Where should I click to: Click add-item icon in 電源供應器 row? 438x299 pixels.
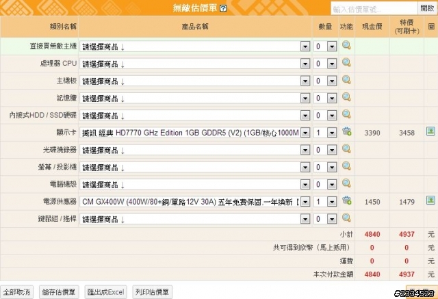(x=347, y=200)
